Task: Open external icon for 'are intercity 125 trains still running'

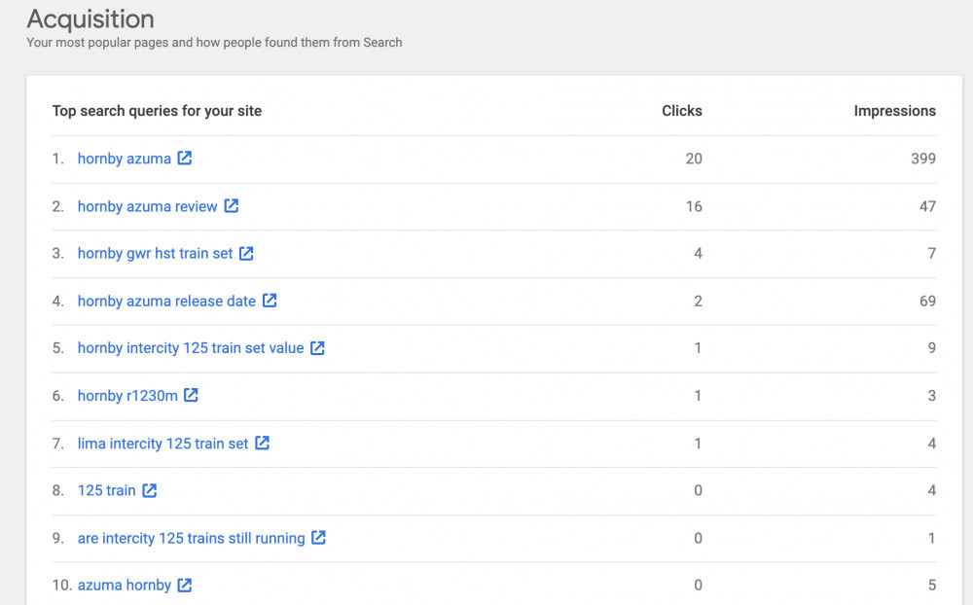Action: (x=318, y=538)
